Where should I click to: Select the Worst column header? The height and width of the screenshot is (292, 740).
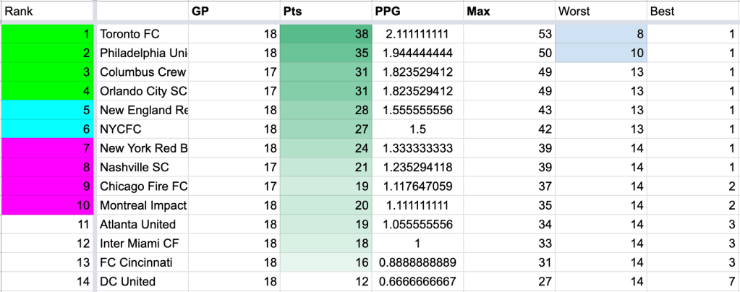coord(601,12)
